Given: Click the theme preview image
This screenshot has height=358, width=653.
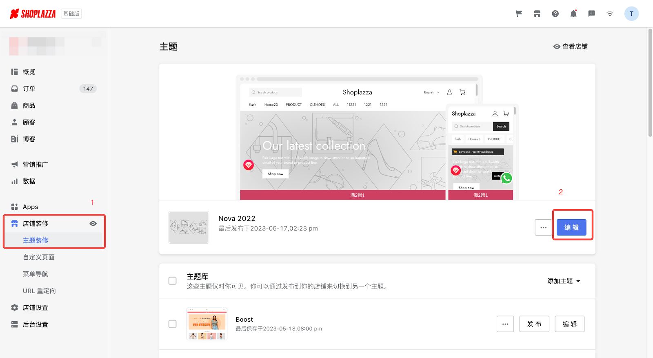Looking at the screenshot, I should coord(377,137).
